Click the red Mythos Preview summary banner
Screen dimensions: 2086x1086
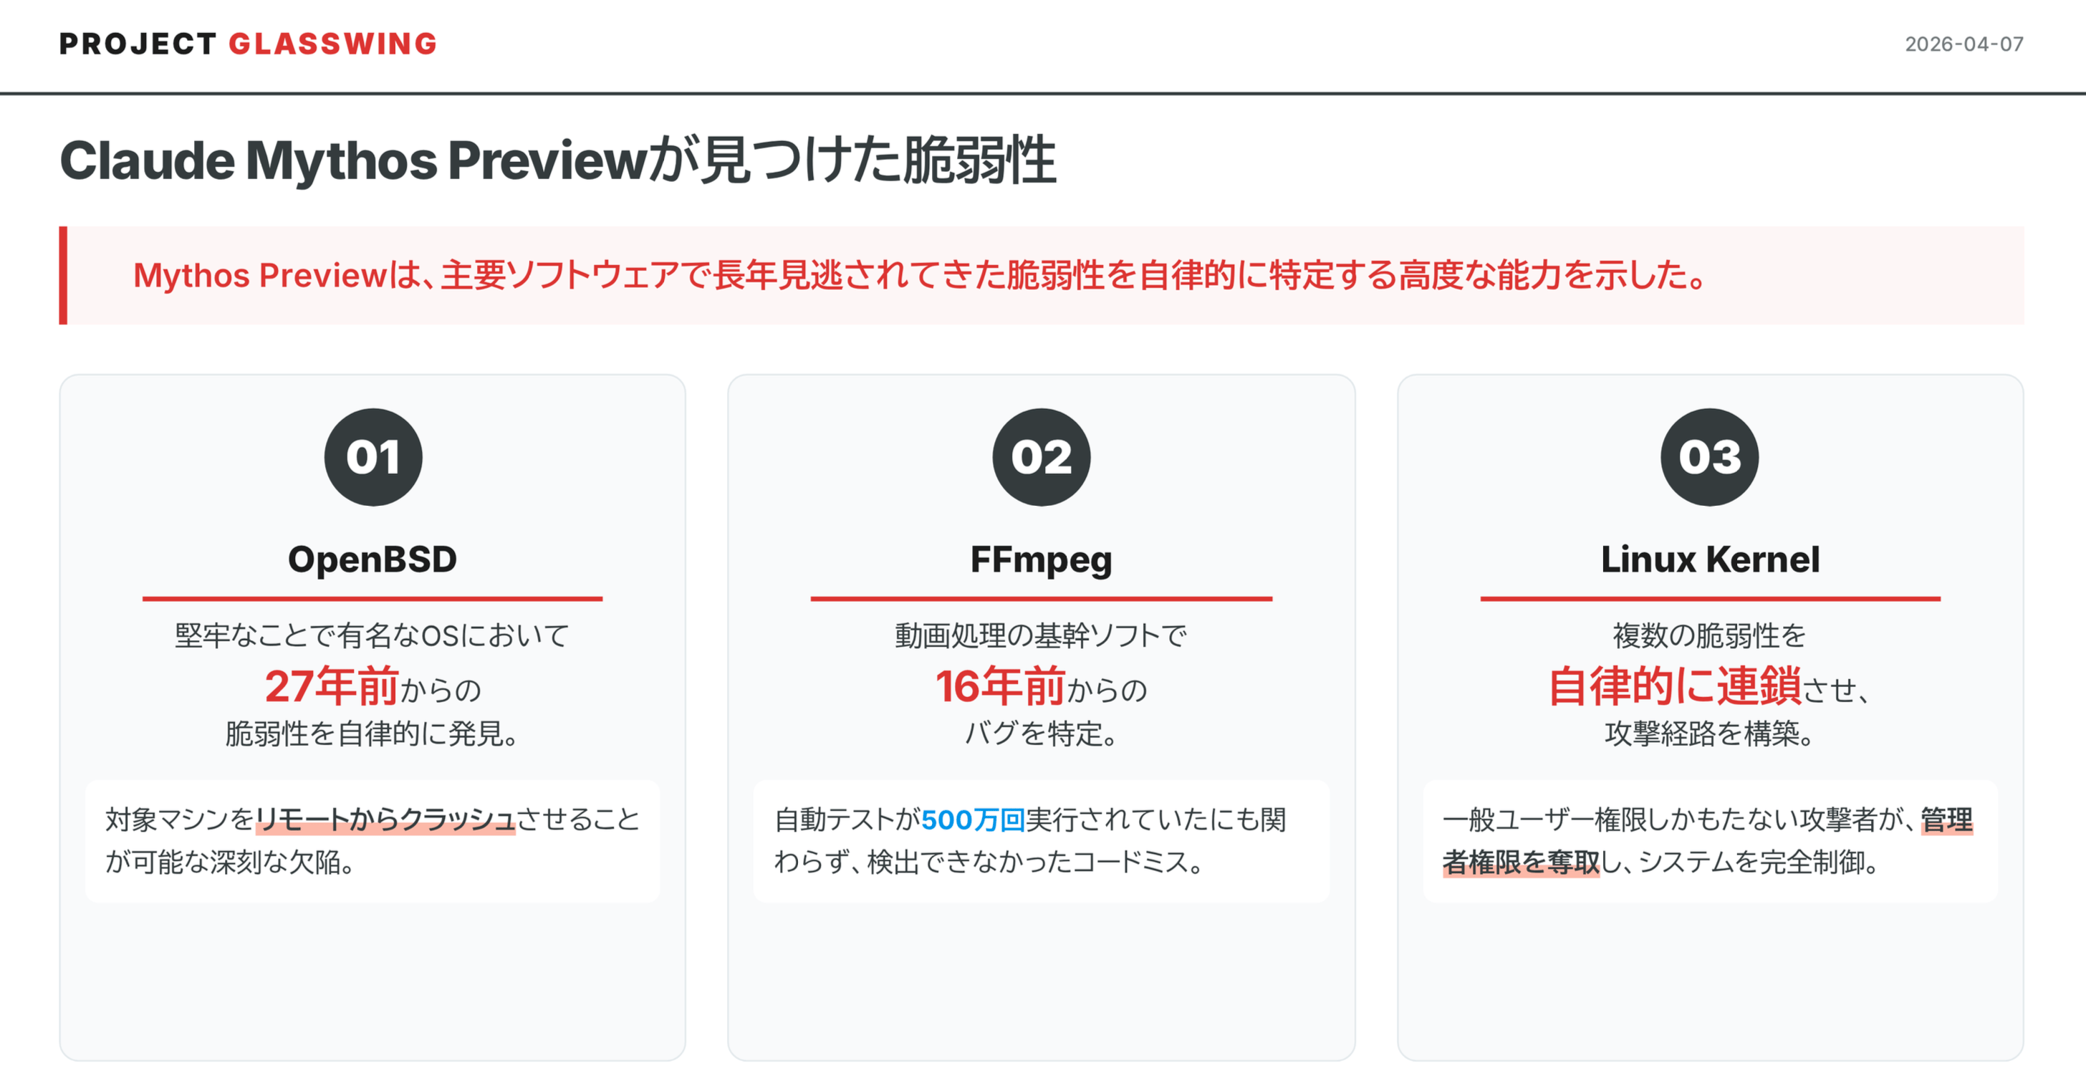click(1042, 275)
